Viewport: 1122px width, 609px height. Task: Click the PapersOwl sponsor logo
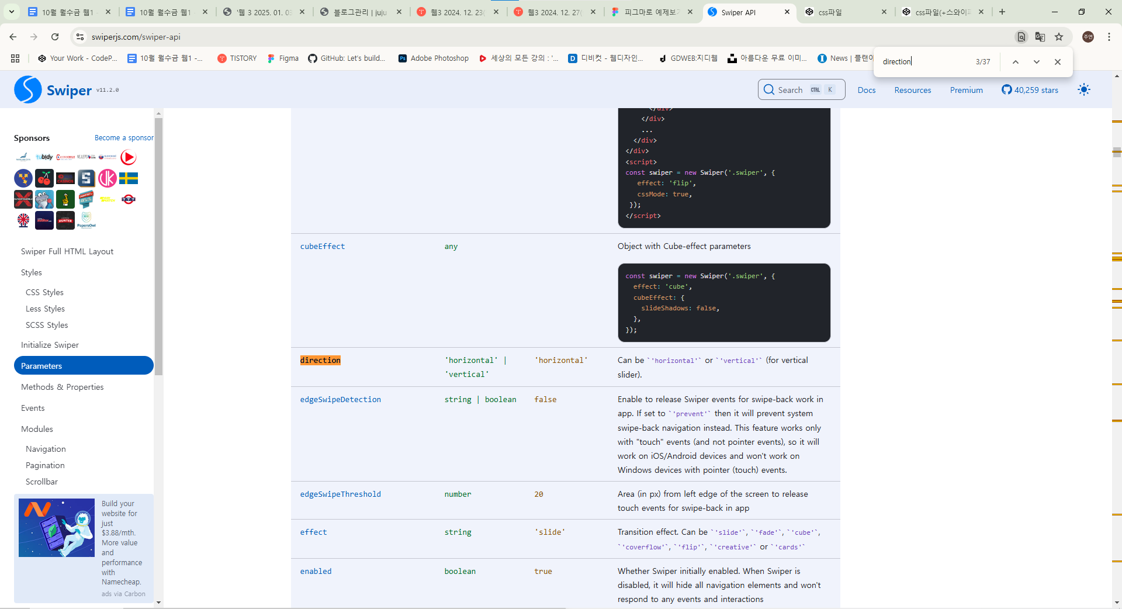pos(86,220)
